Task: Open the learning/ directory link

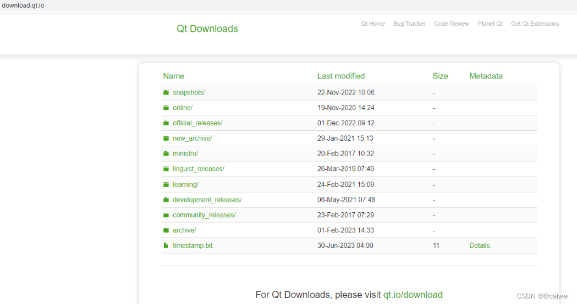Action: [x=185, y=185]
